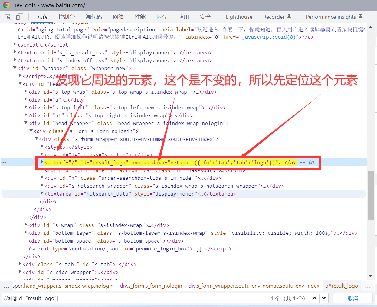This screenshot has height=307, width=377.
Task: Select the aging-total-page anchor row
Action: click(192, 33)
